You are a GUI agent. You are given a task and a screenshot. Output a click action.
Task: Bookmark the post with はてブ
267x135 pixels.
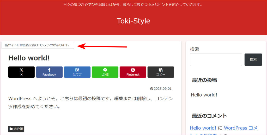[x=77, y=72]
